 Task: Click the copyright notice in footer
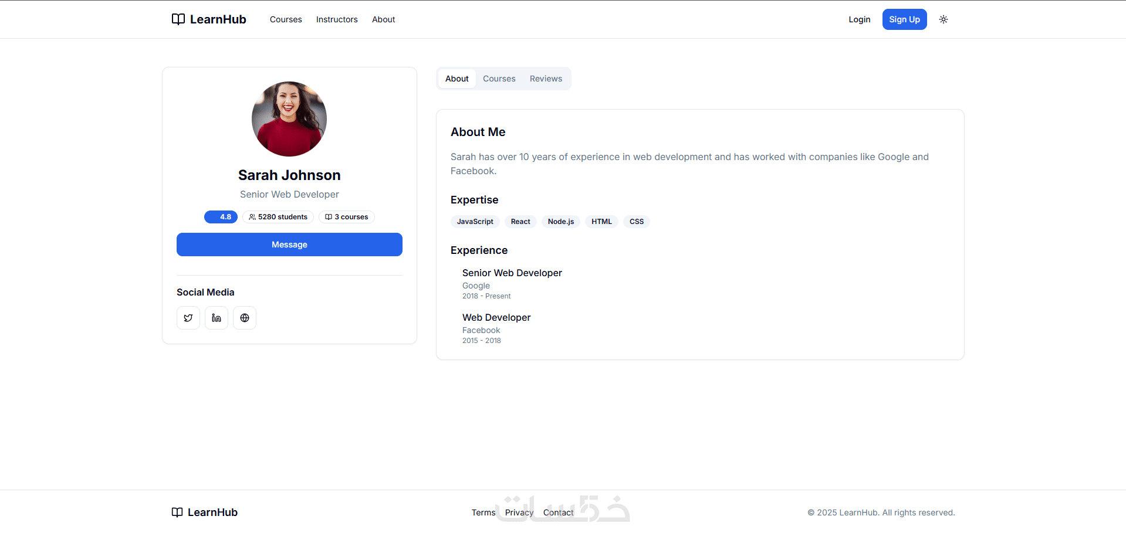(x=881, y=512)
